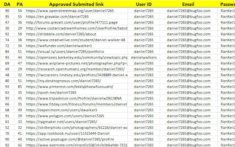Select the active.popsugar.com profile link cell
Viewport: 235px width, 147px height.
click(76, 139)
